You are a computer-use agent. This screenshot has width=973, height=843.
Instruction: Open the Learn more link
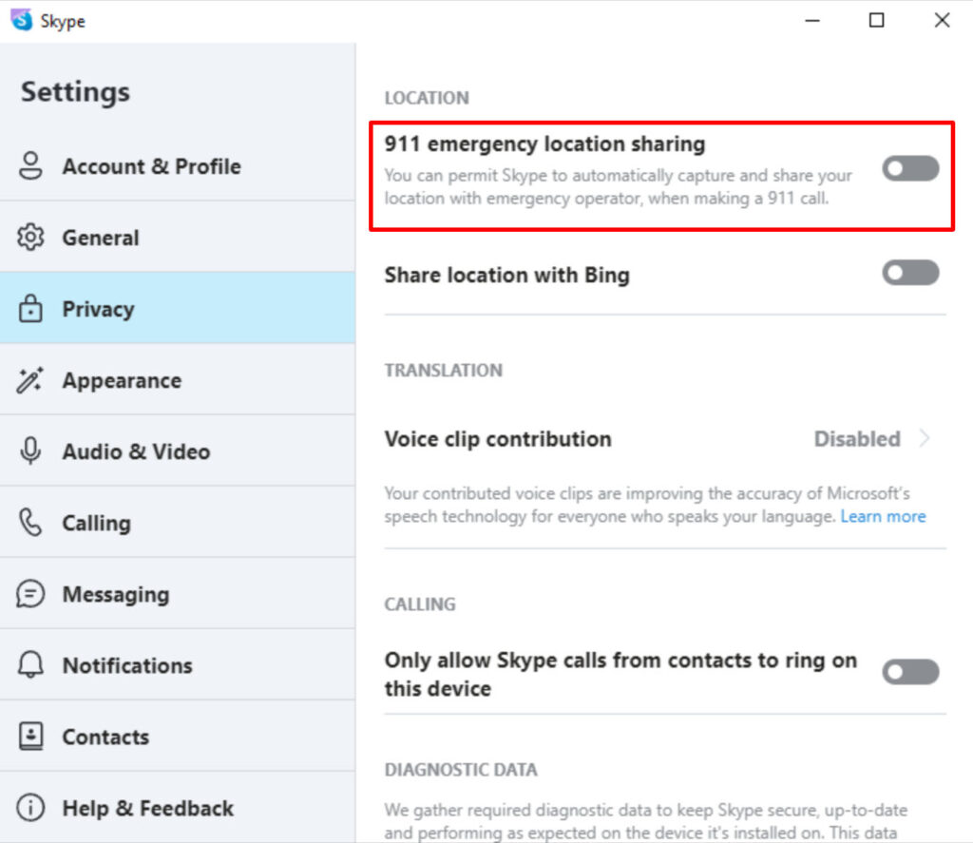tap(883, 516)
